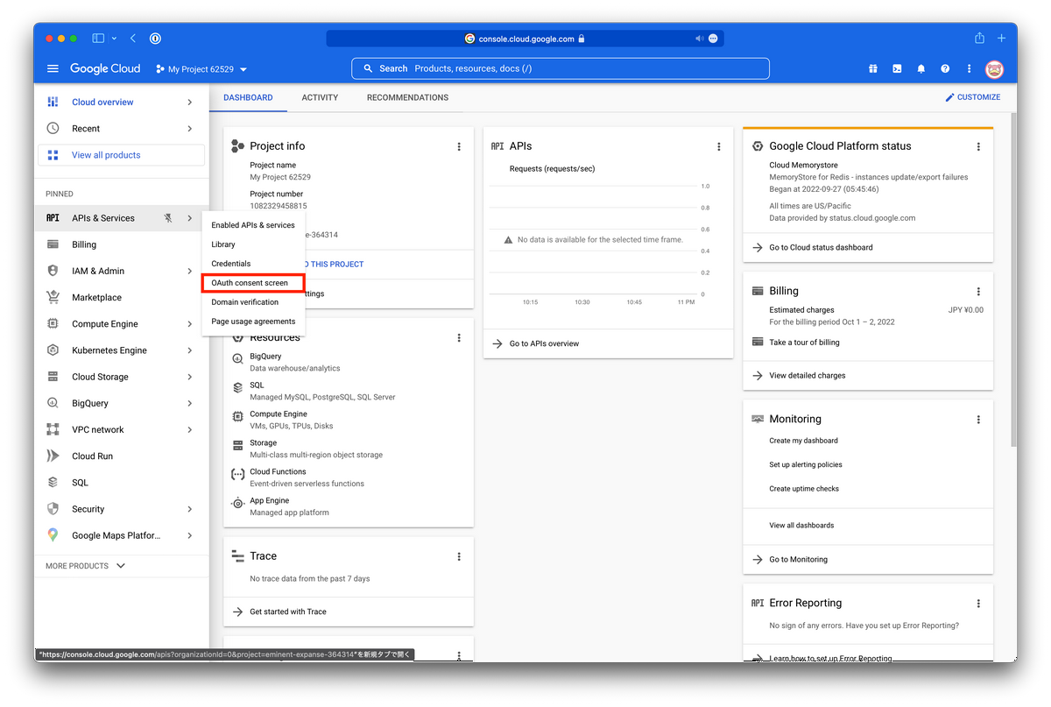The width and height of the screenshot is (1051, 707).
Task: Open Take a tour of billing
Action: 804,343
